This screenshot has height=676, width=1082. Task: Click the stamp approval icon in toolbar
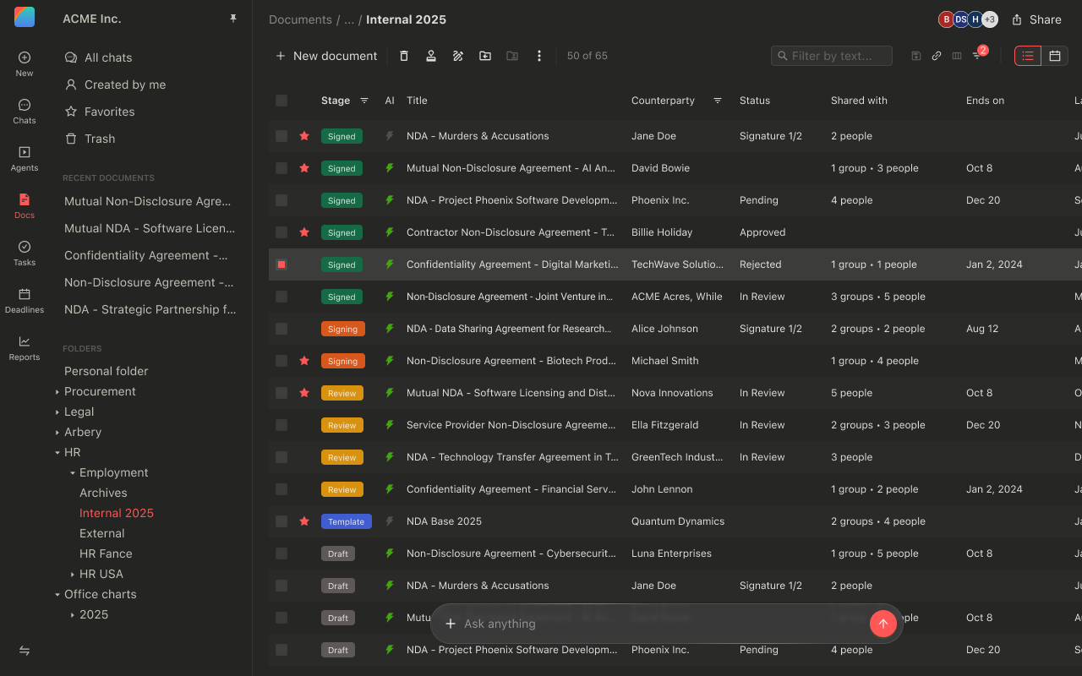(x=431, y=56)
